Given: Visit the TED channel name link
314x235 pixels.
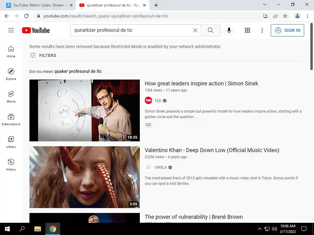Looking at the screenshot, I should [158, 101].
